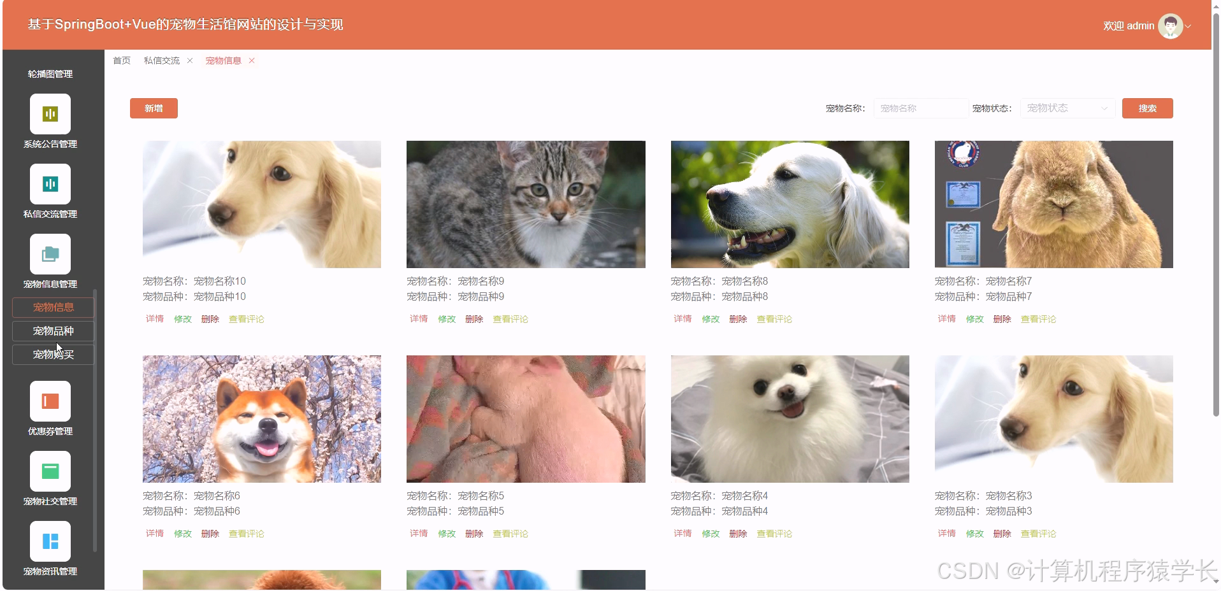Click the 宠物名称4 white Pomeranian photo
The image size is (1221, 591).
pos(790,419)
